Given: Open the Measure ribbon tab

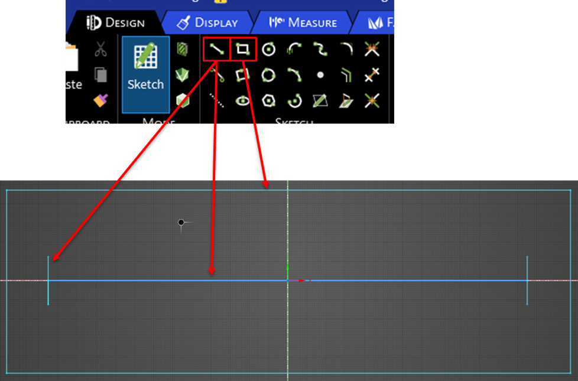Looking at the screenshot, I should click(x=304, y=23).
